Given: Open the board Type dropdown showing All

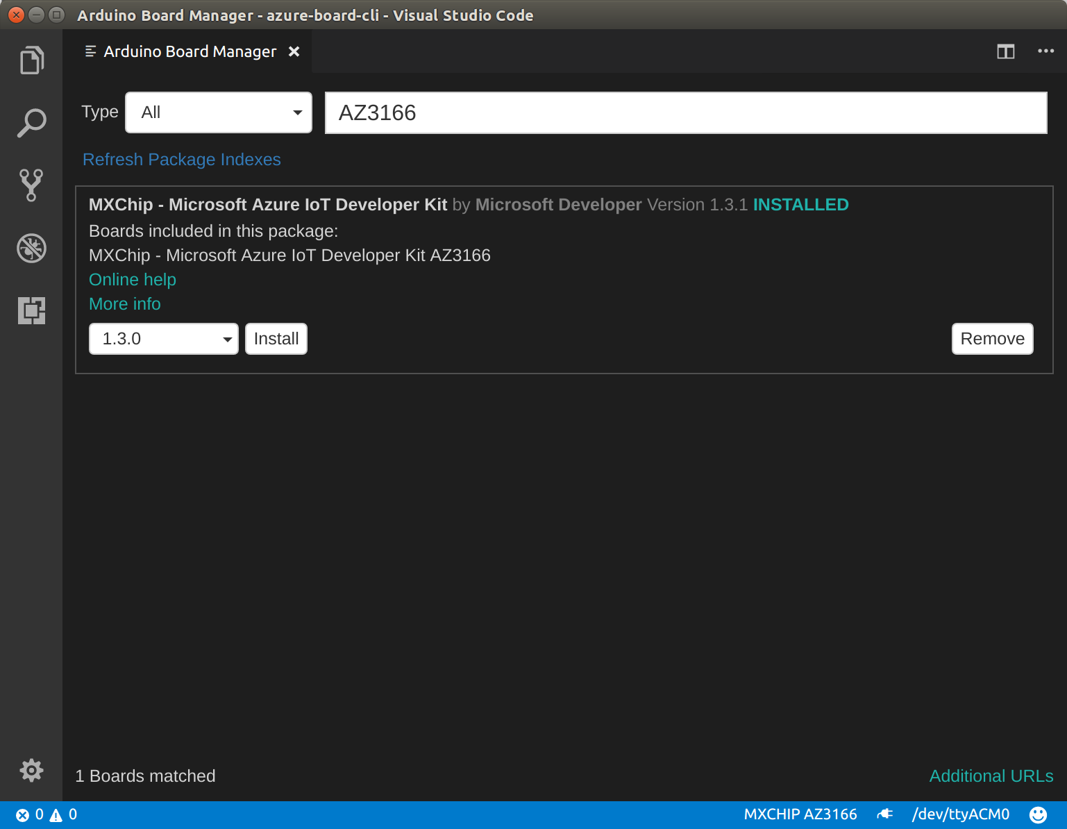Looking at the screenshot, I should point(219,112).
